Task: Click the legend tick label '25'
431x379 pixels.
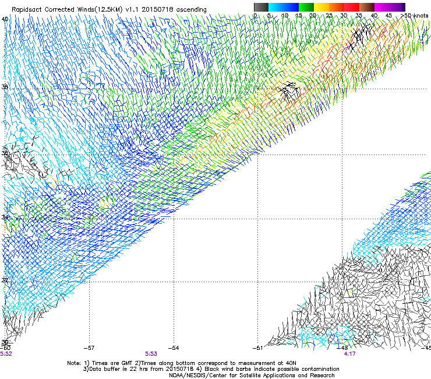Action: coord(329,15)
